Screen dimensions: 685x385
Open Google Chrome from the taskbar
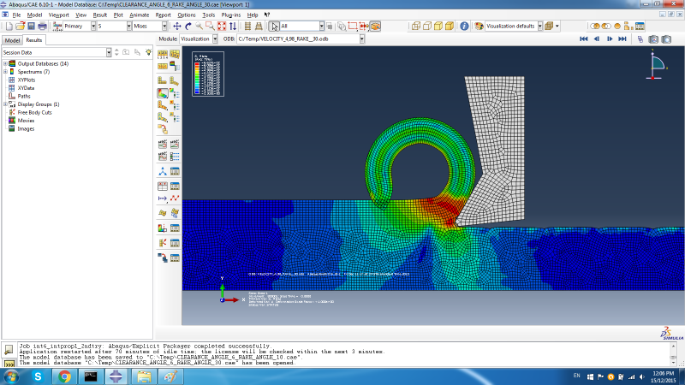point(64,376)
